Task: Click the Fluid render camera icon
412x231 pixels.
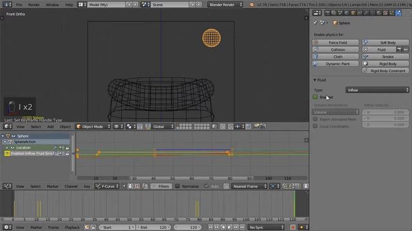Action: 399,49
